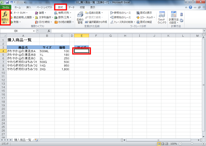The height and width of the screenshot is (146, 206).
Task: Click Trace Precedents (参照元のトレース)
Action: (x=121, y=13)
